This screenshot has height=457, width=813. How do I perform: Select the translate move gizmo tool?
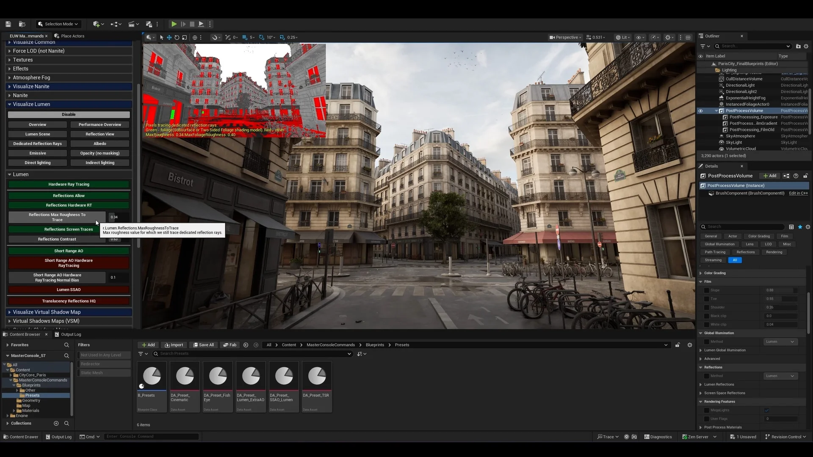169,37
